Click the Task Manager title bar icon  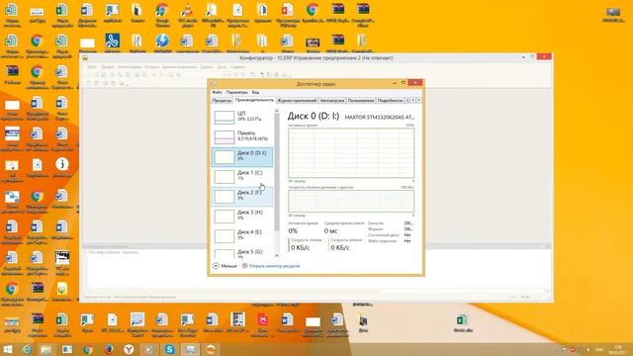pyautogui.click(x=214, y=84)
